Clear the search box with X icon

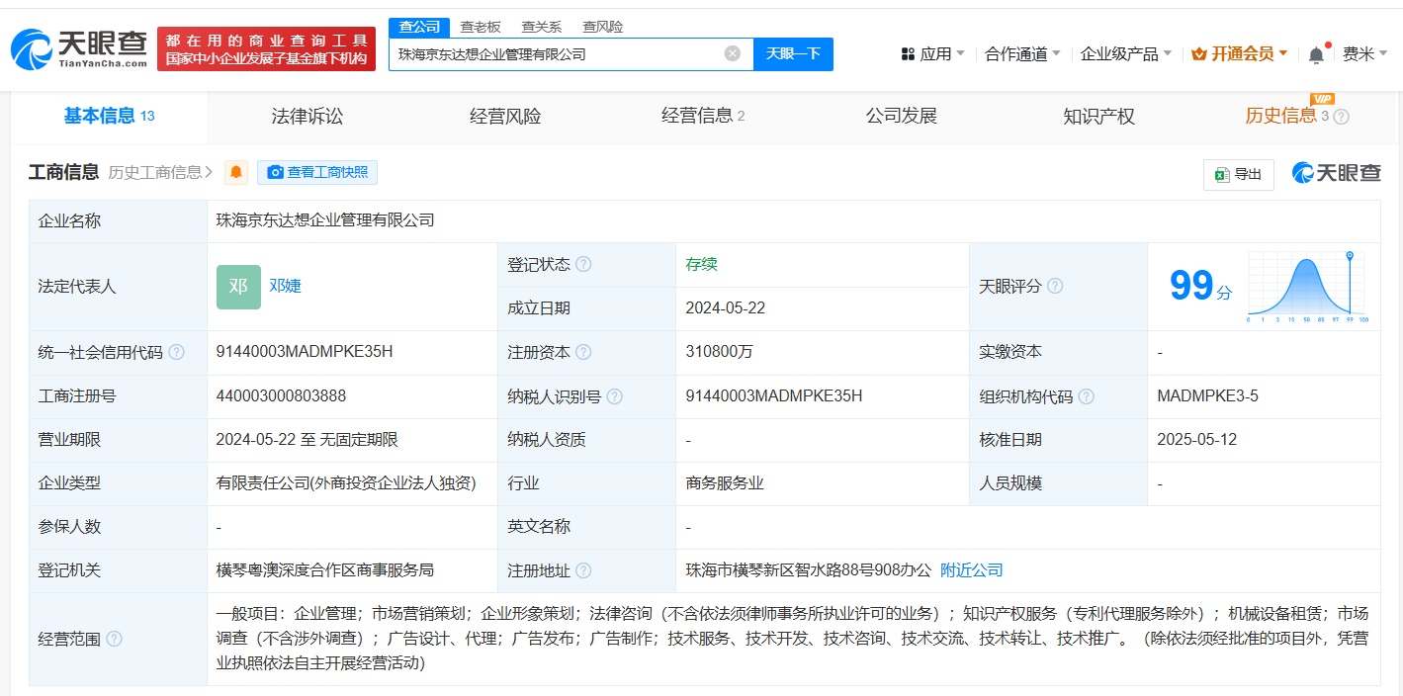point(732,53)
